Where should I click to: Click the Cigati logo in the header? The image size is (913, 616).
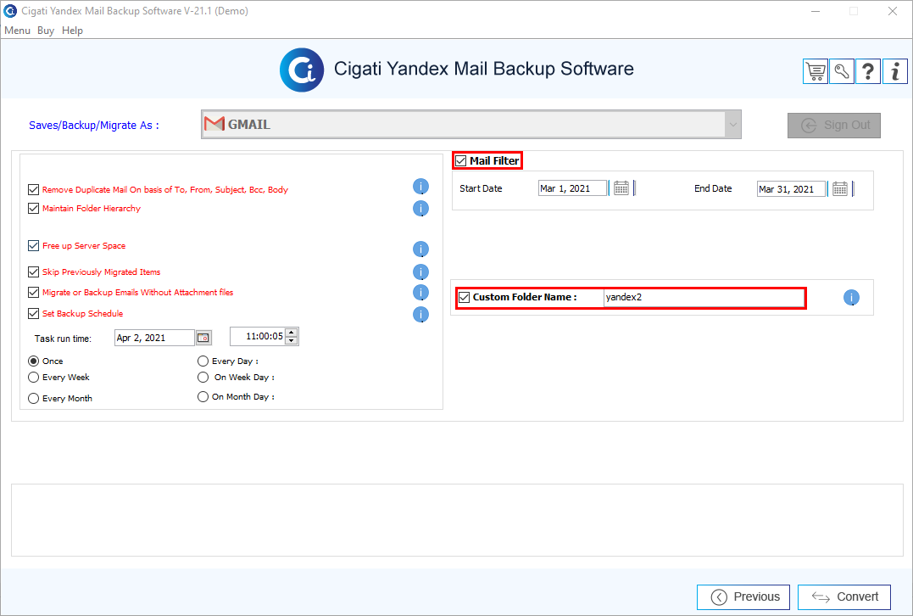click(x=302, y=70)
